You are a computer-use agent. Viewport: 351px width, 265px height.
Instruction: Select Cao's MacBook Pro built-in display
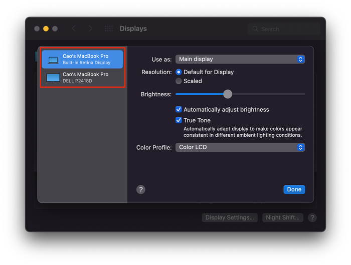pos(82,59)
